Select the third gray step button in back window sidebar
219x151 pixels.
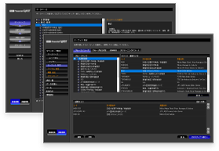pos(20,38)
